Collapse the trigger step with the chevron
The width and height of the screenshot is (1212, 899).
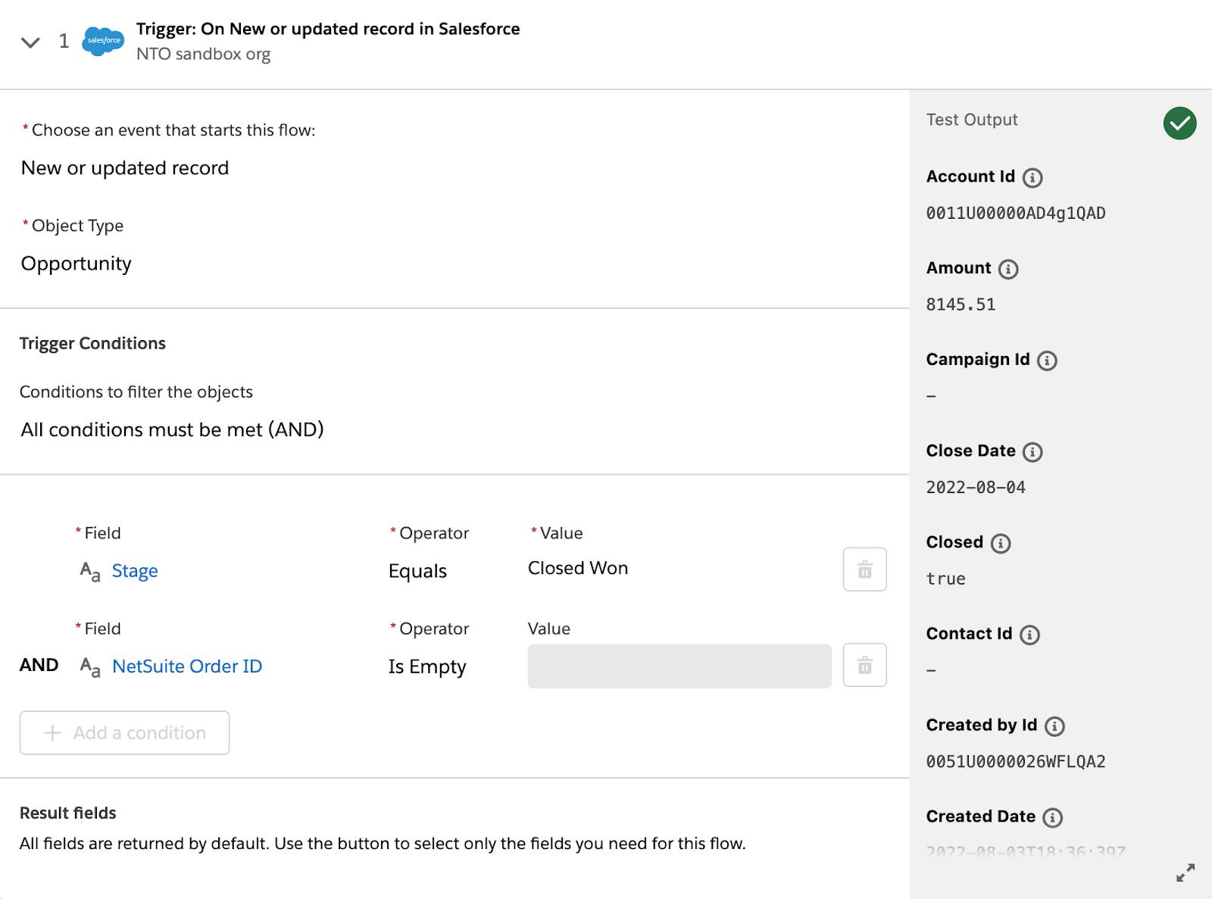tap(30, 42)
